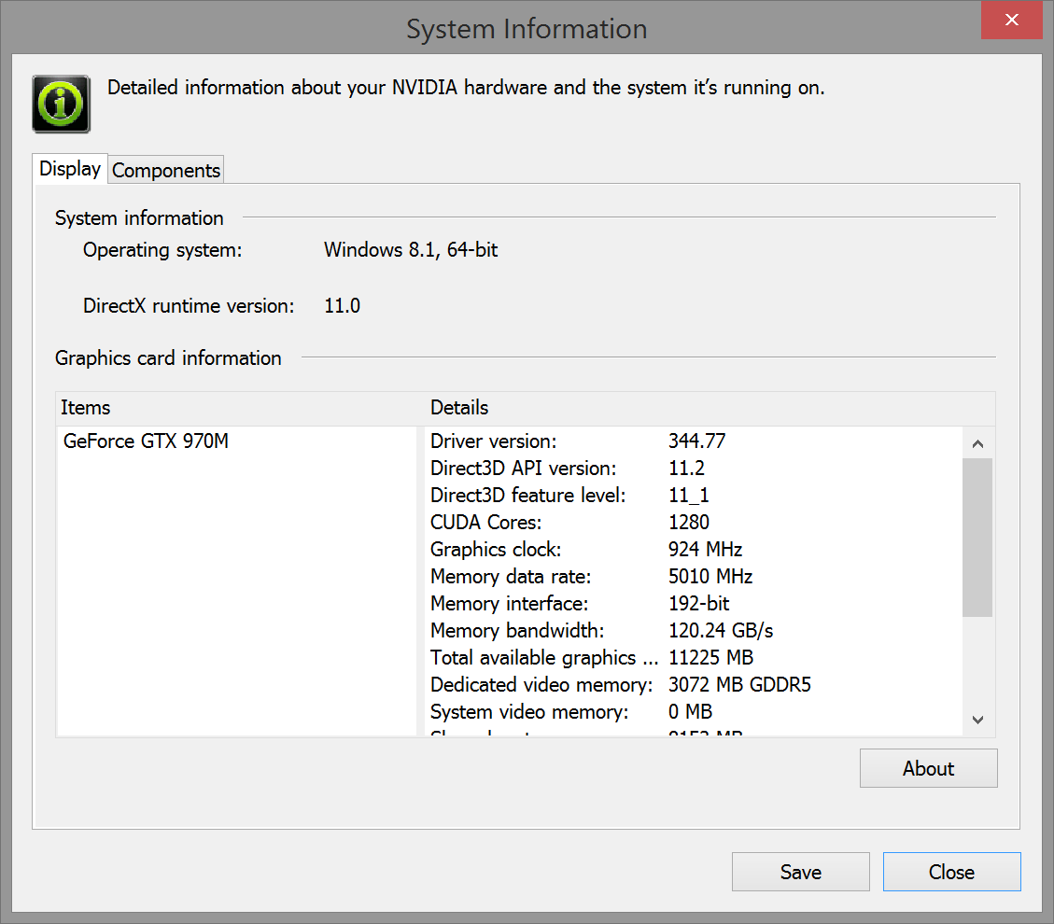Select GeForce GTX 970M in Items list
This screenshot has height=924, width=1054.
[x=146, y=441]
